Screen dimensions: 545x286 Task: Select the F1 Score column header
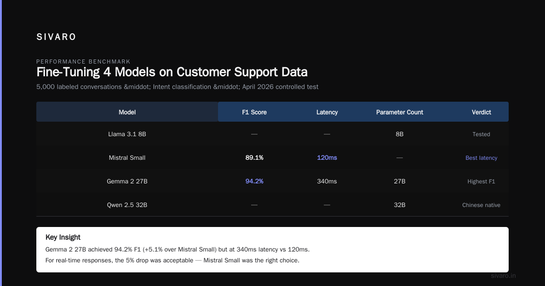click(x=254, y=112)
